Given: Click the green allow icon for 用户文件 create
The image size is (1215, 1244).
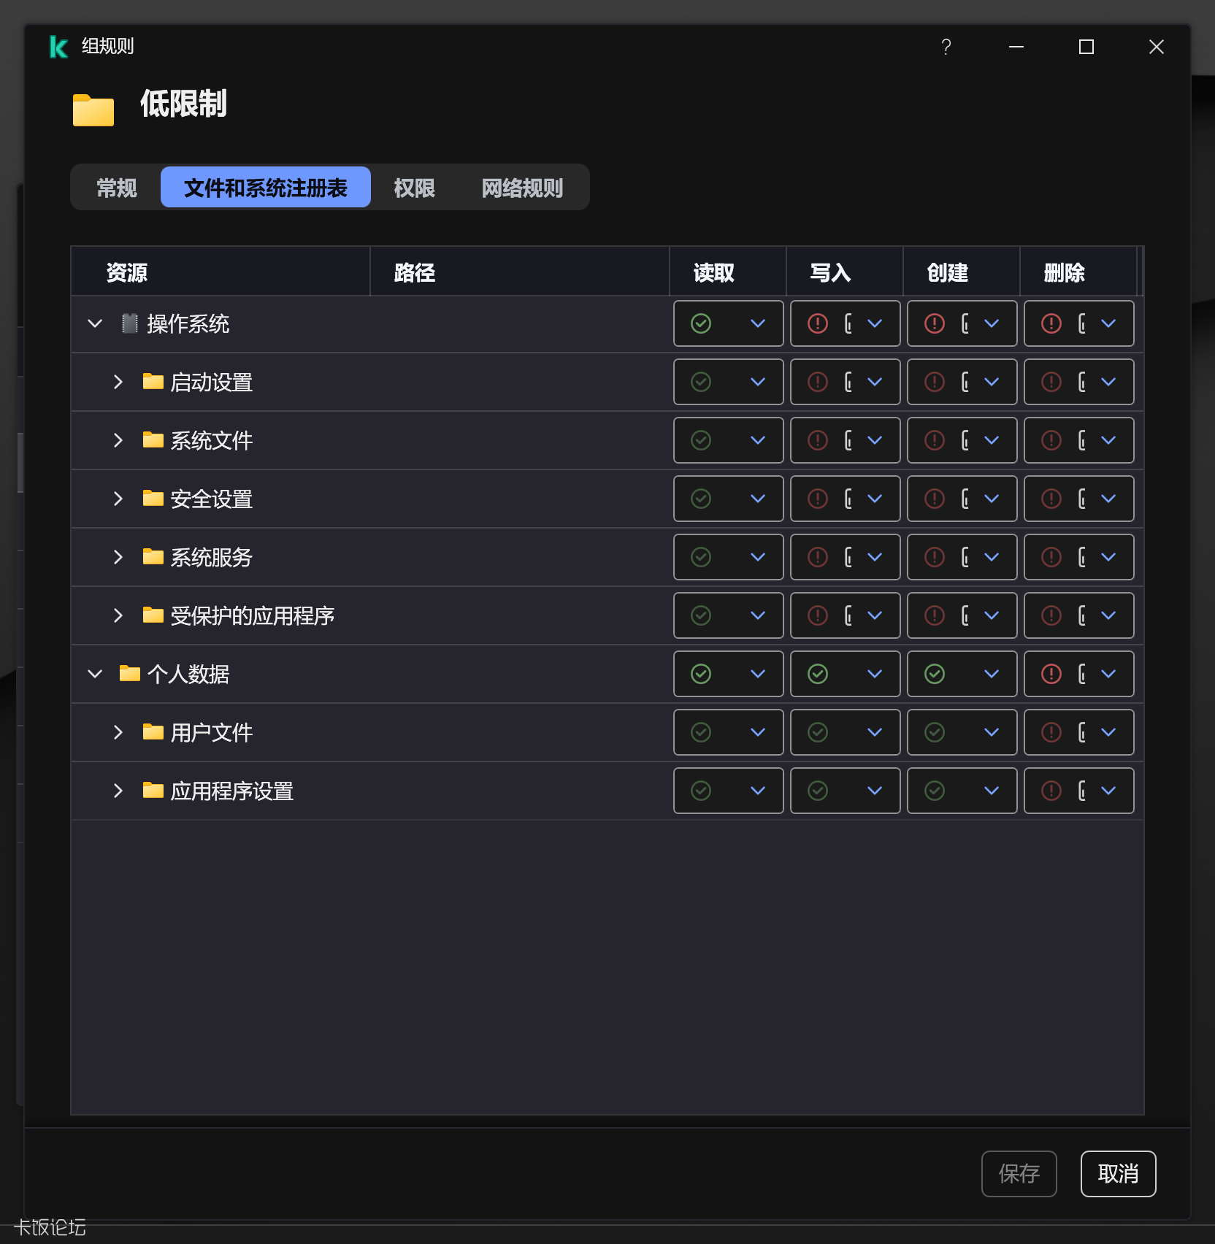Looking at the screenshot, I should (x=935, y=732).
